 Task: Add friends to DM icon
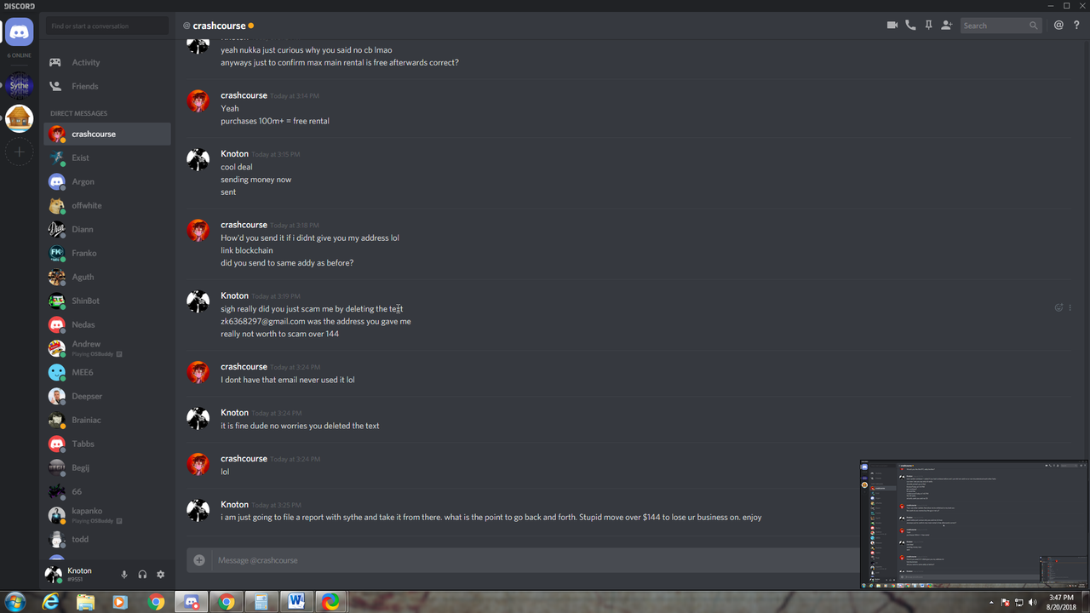click(946, 26)
